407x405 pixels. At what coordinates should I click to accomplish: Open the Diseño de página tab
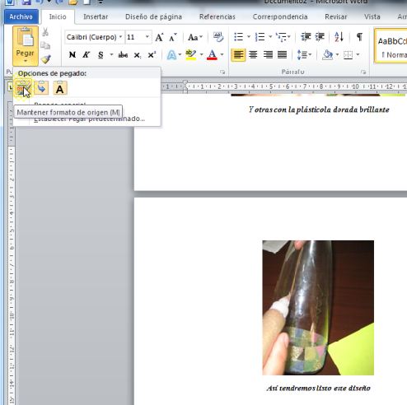pos(153,16)
